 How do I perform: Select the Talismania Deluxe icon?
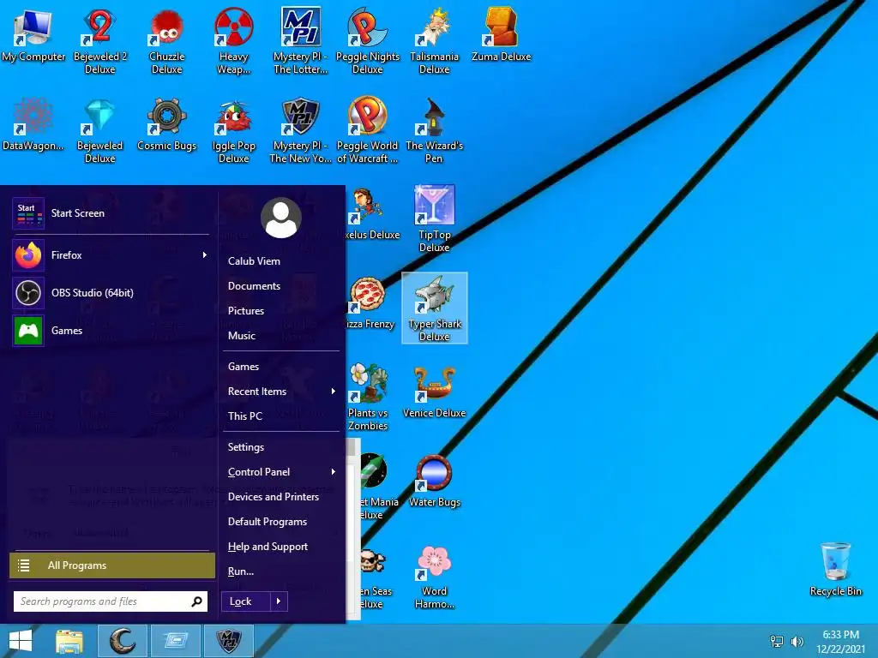(x=435, y=41)
